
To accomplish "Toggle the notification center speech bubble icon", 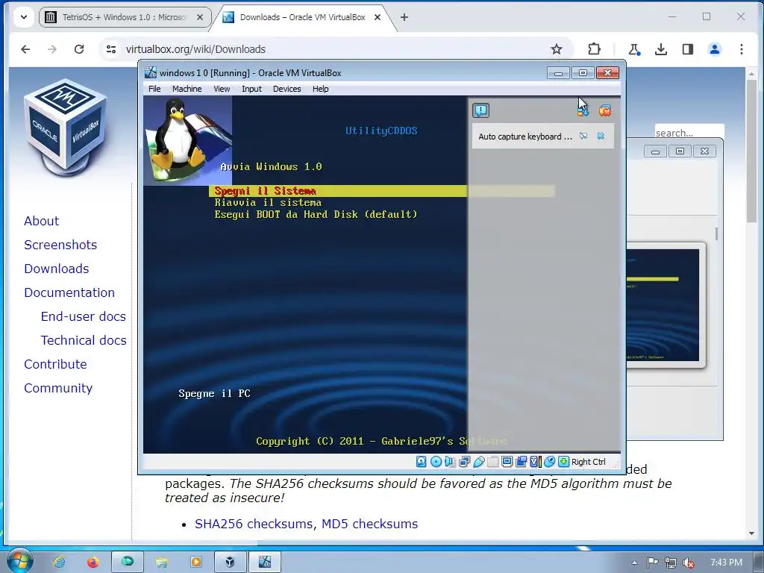I will tap(481, 110).
